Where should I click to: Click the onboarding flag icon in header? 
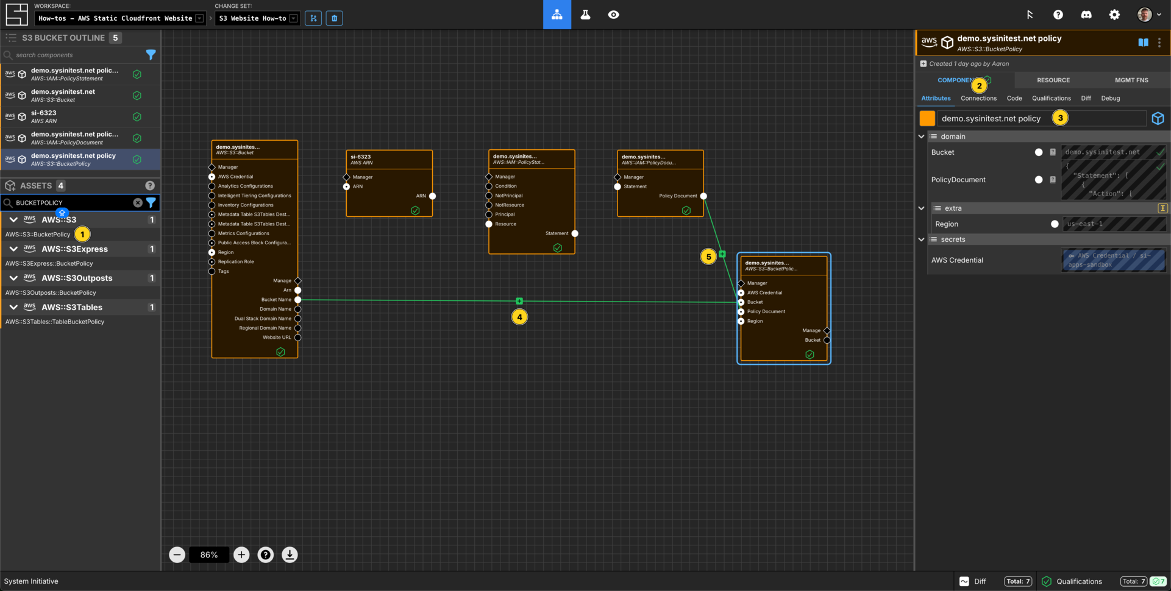(1030, 15)
